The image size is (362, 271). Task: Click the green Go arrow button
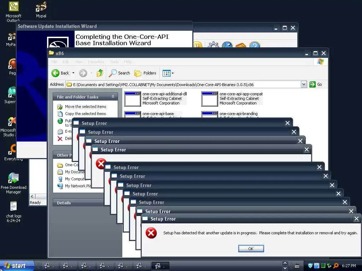pos(312,84)
